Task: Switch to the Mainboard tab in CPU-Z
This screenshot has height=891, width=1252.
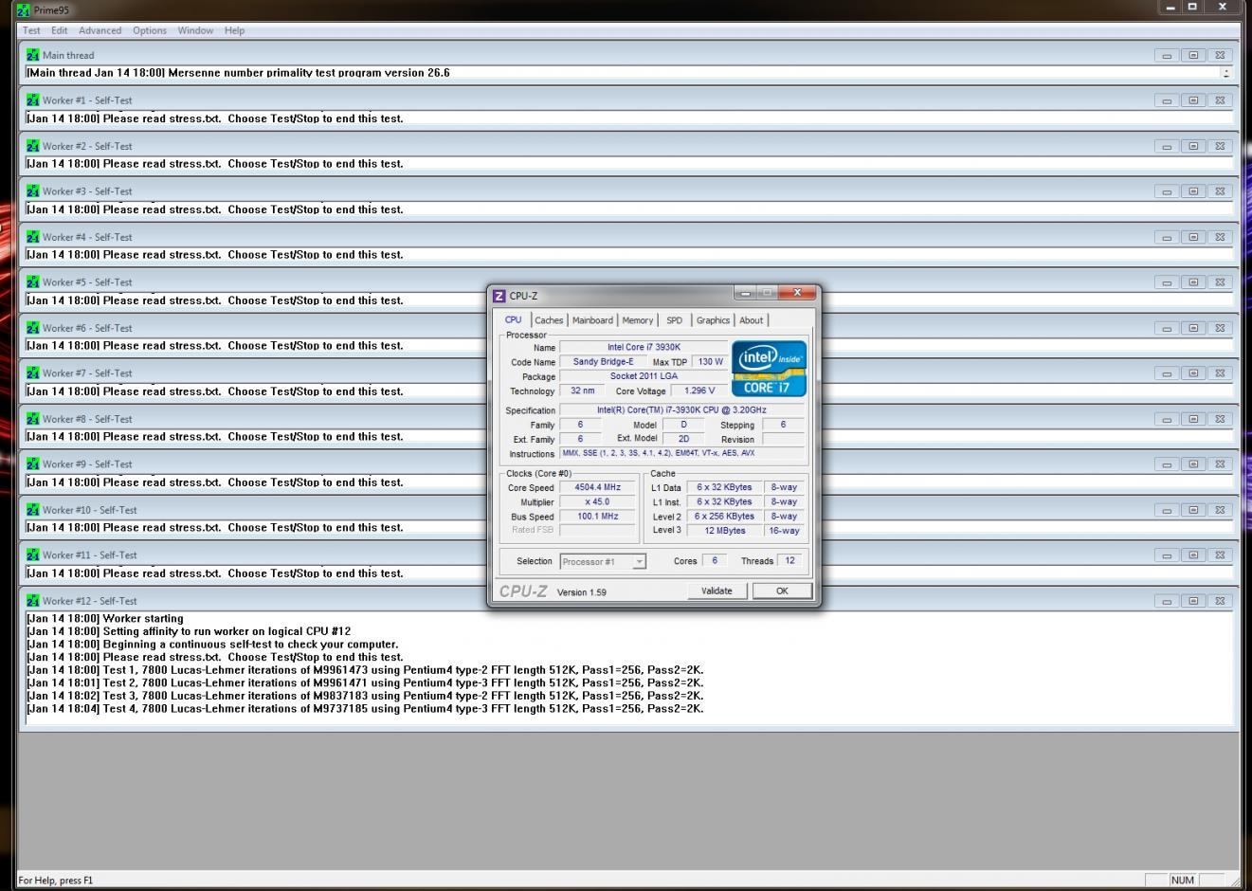Action: pyautogui.click(x=592, y=320)
